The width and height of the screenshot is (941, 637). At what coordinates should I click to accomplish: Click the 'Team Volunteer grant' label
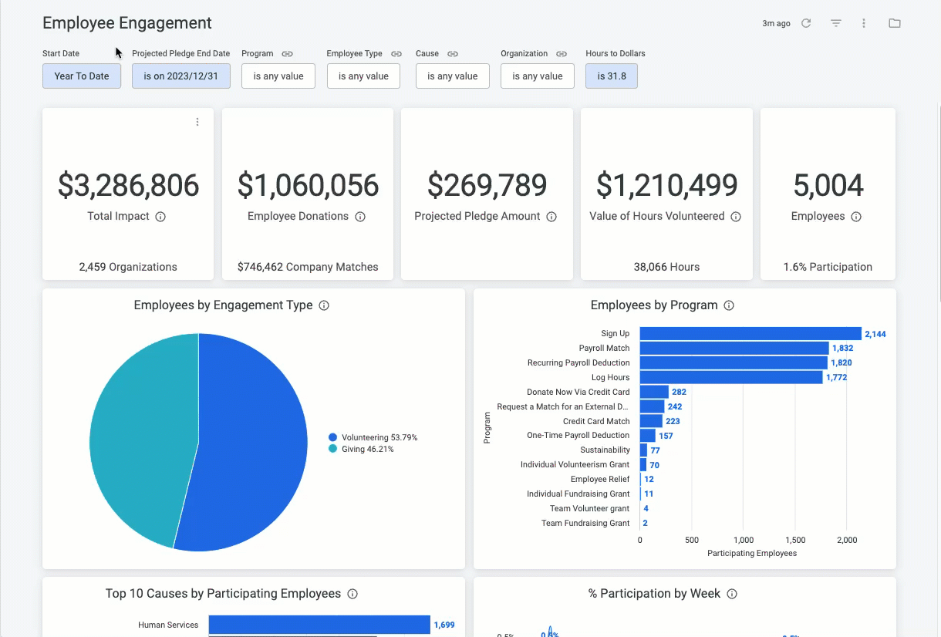click(590, 509)
